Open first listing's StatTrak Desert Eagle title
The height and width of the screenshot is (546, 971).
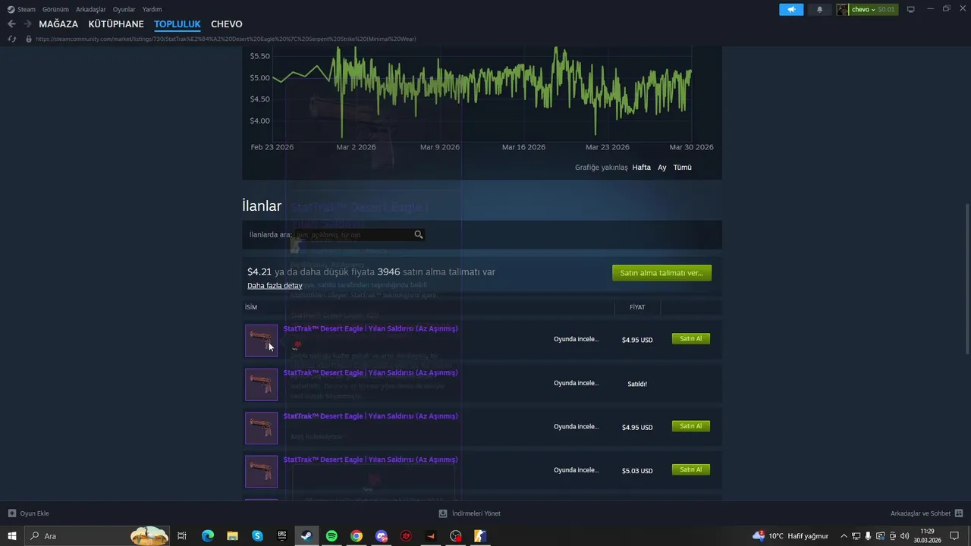(370, 329)
